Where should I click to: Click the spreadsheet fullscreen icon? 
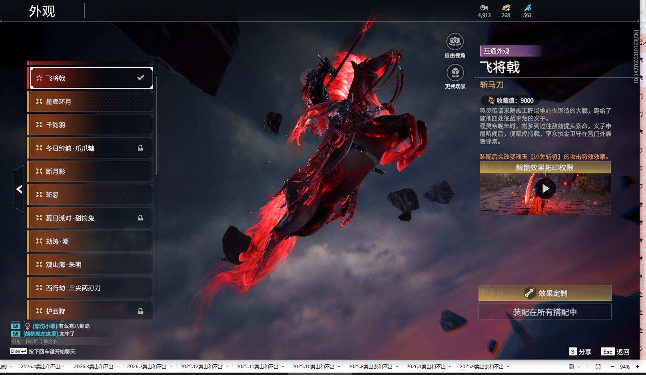(x=598, y=367)
